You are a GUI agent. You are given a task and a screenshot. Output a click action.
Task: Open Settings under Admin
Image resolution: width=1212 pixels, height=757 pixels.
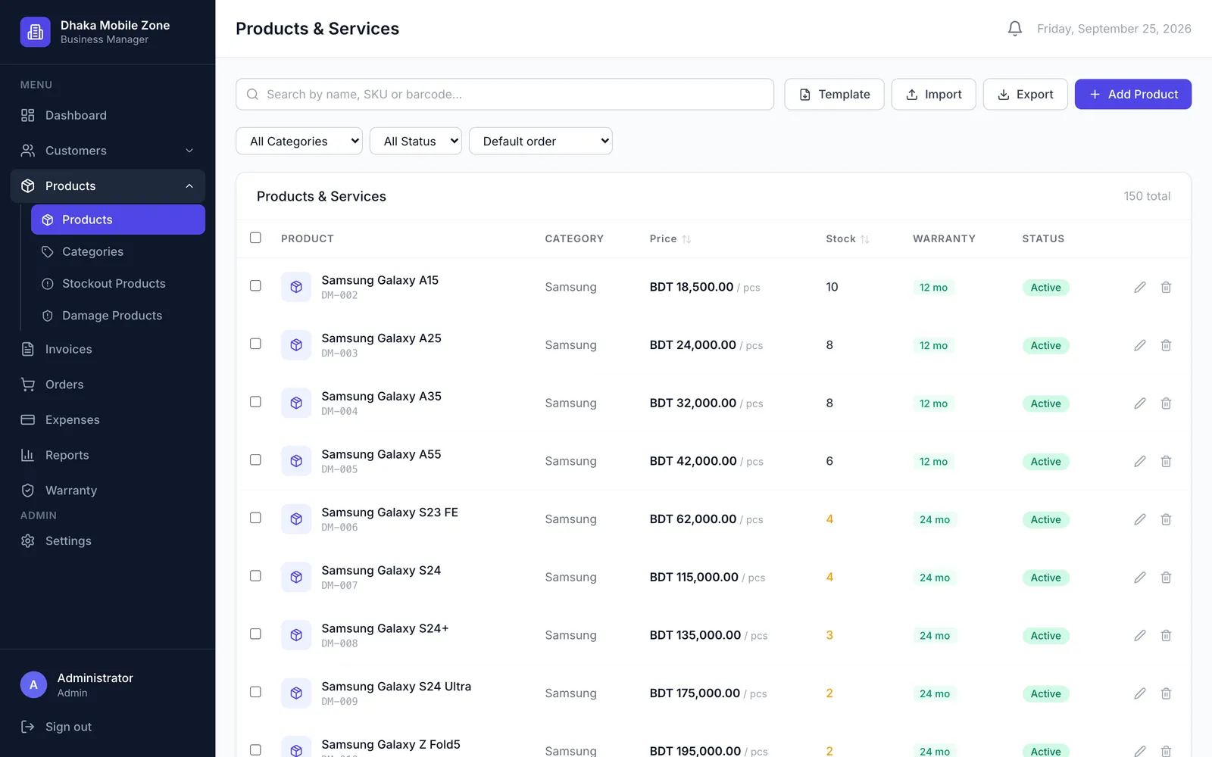(x=108, y=540)
